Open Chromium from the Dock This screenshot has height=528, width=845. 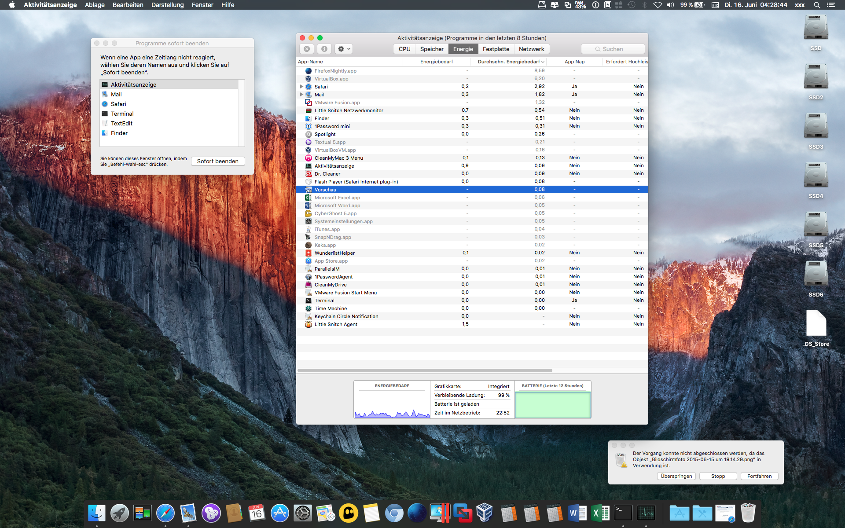tap(394, 513)
